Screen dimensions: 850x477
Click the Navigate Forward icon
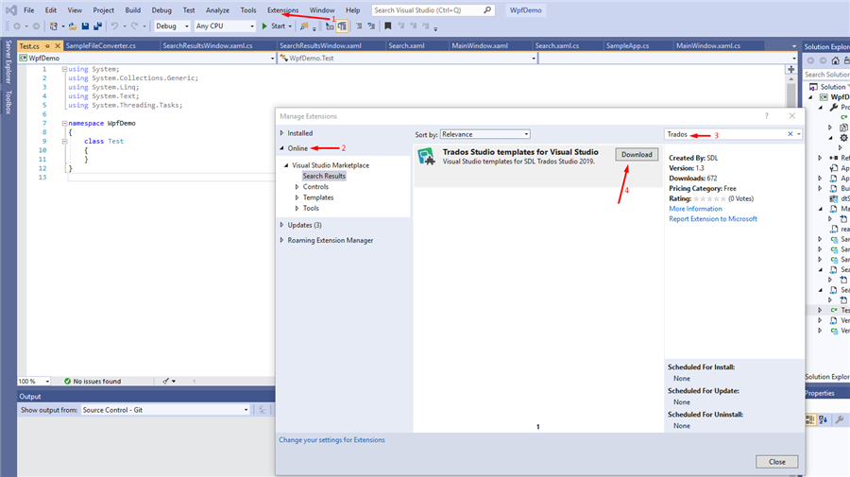coord(36,26)
